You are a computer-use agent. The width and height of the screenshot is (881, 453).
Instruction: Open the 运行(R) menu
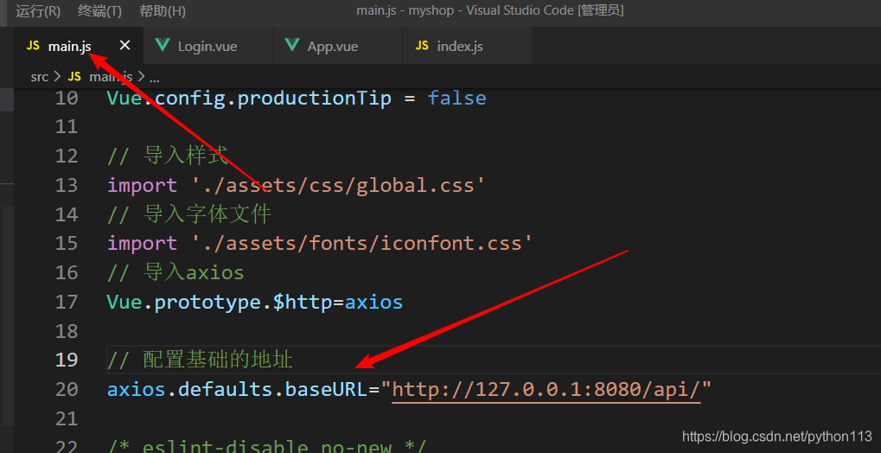(x=38, y=10)
